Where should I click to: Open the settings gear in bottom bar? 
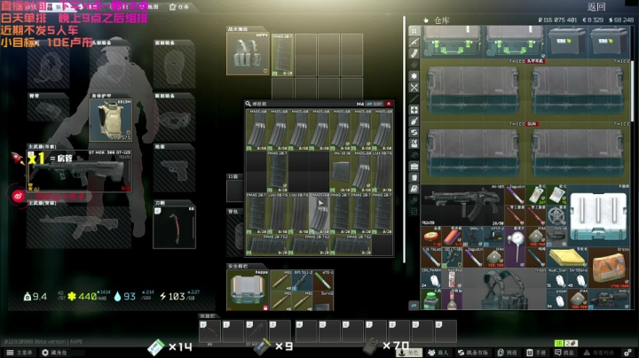coord(628,353)
